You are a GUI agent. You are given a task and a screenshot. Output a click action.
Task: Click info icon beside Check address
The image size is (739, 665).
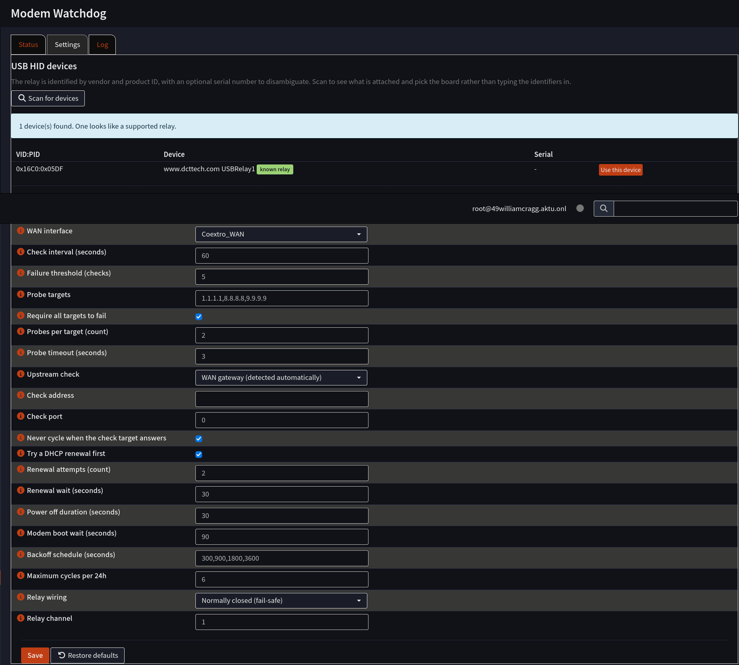tap(21, 395)
